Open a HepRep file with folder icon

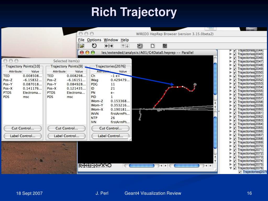point(82,46)
